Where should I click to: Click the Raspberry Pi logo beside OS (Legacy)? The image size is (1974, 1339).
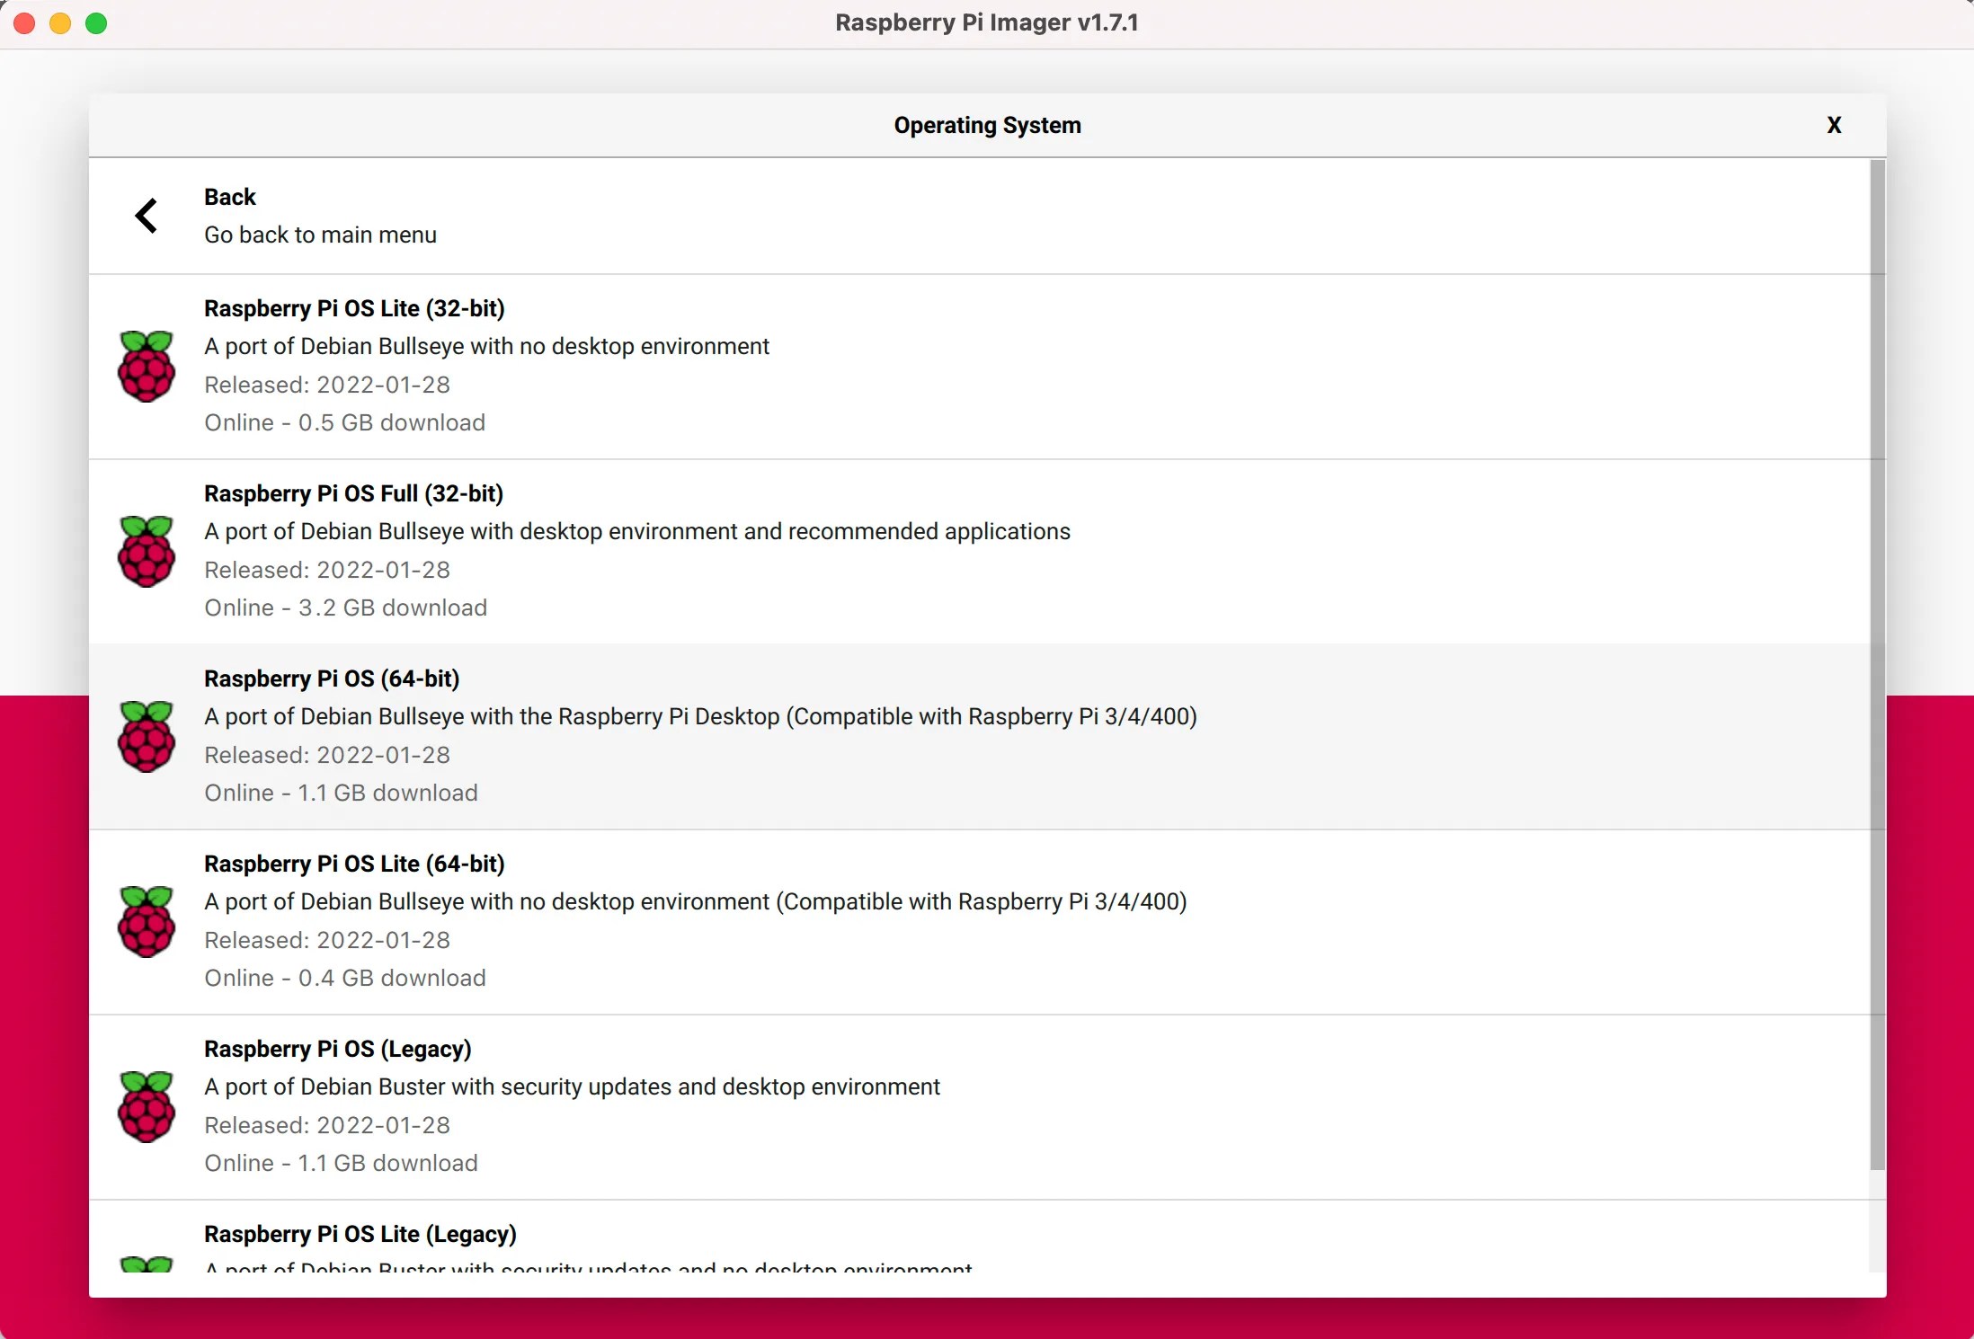pos(147,1107)
